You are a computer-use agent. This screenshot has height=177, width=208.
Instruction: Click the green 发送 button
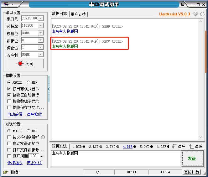pos(192,159)
